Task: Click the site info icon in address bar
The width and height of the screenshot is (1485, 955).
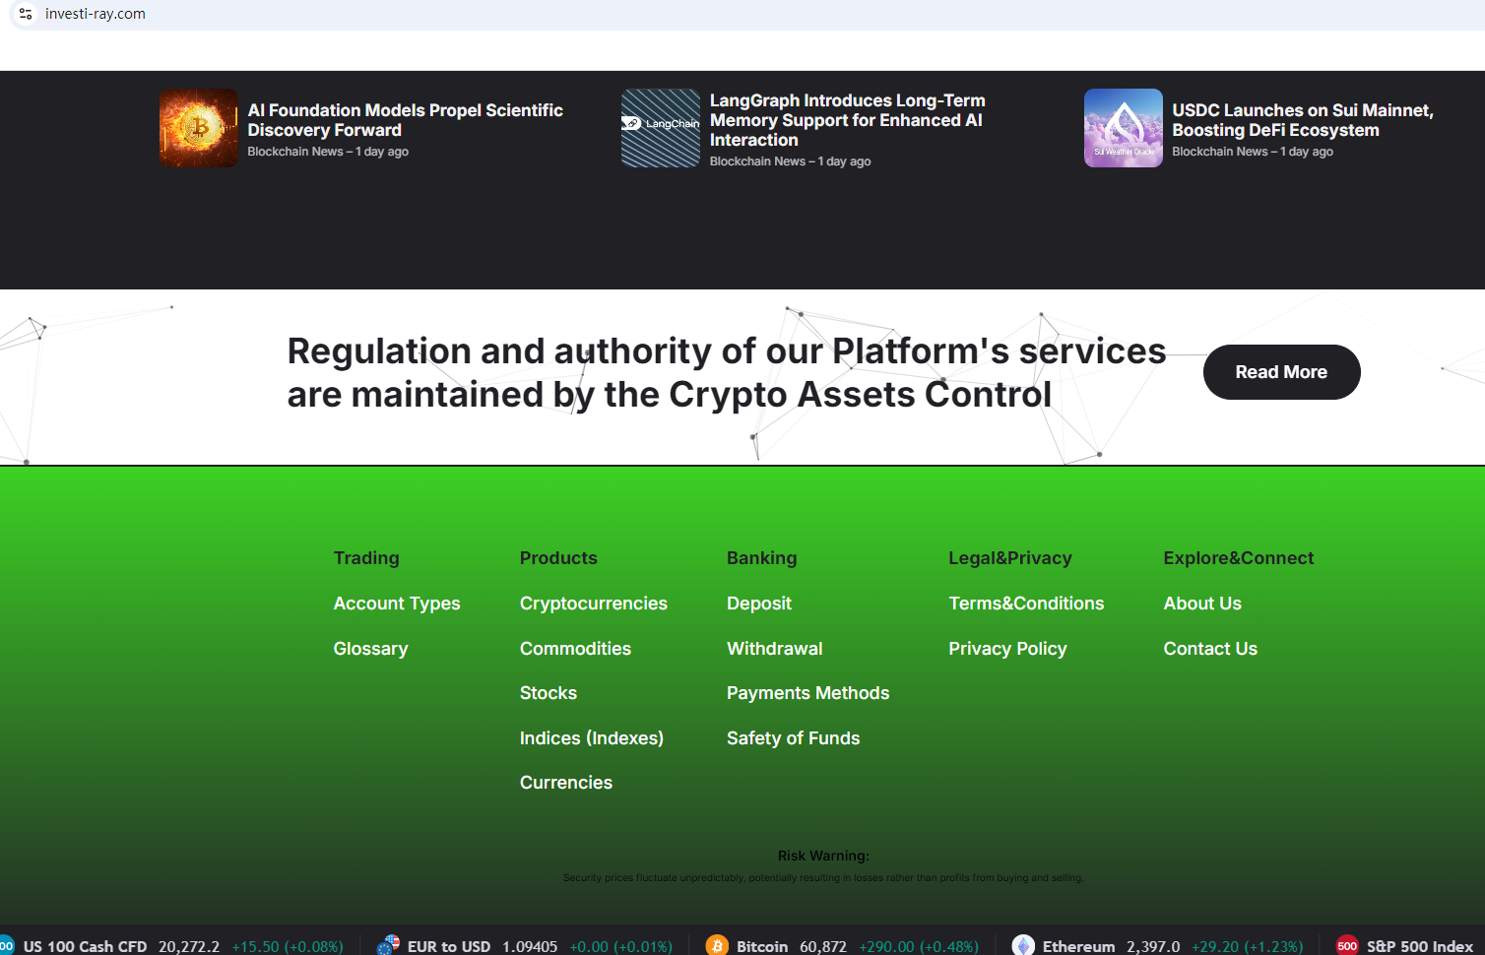Action: (26, 14)
